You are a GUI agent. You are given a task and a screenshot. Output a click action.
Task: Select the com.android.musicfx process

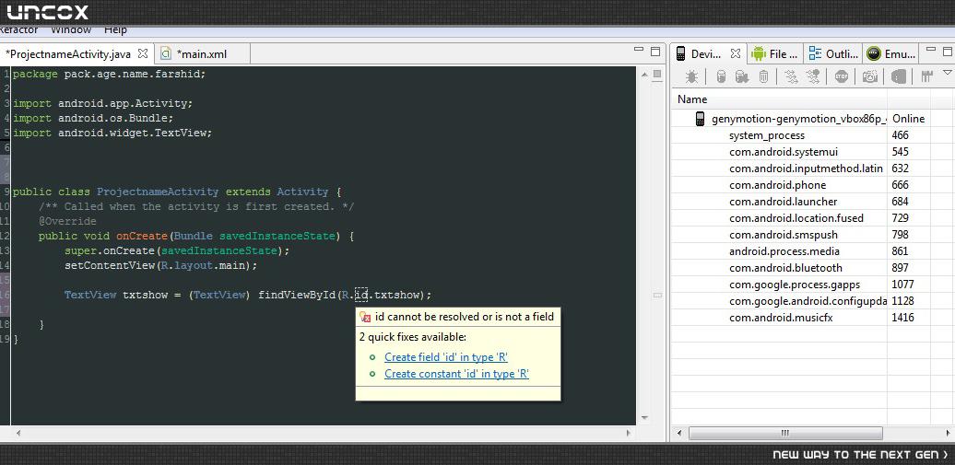[x=783, y=317]
